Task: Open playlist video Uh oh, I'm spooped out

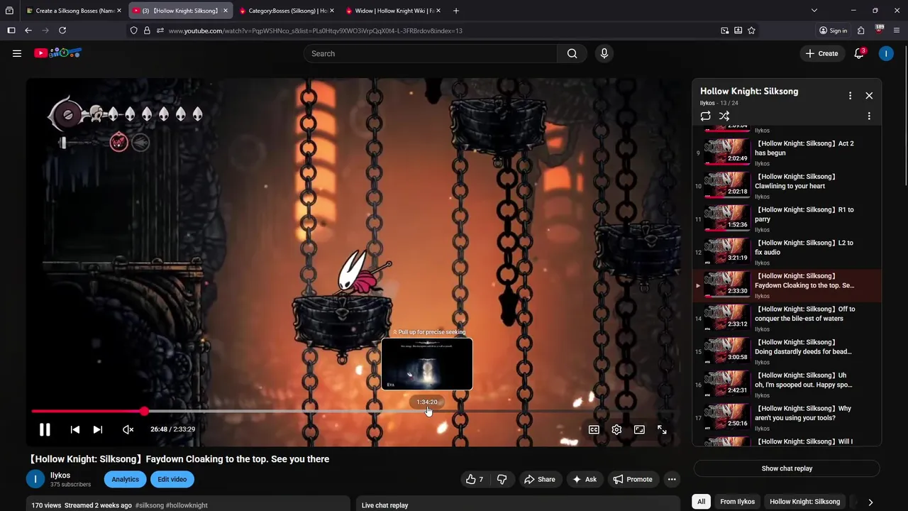Action: coord(787,385)
